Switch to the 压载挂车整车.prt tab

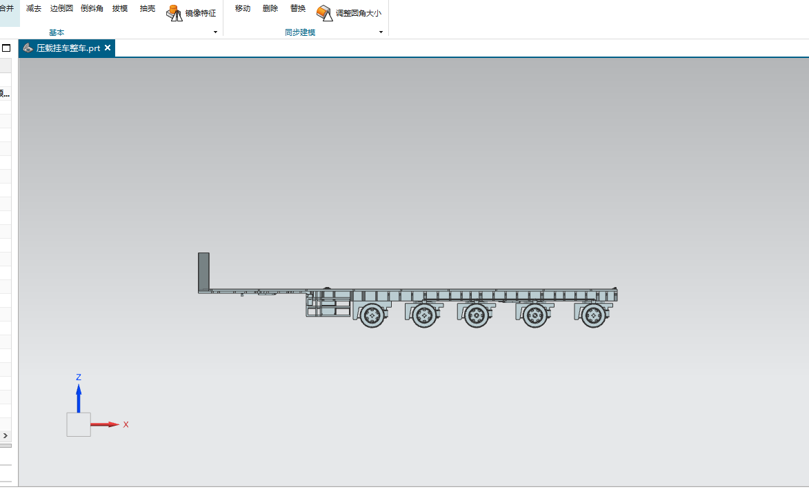tap(67, 48)
